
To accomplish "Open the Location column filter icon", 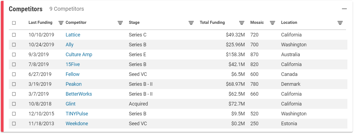I will point(340,23).
